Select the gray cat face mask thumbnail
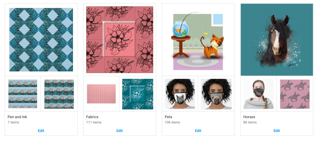This screenshot has width=318, height=141. coord(180,94)
